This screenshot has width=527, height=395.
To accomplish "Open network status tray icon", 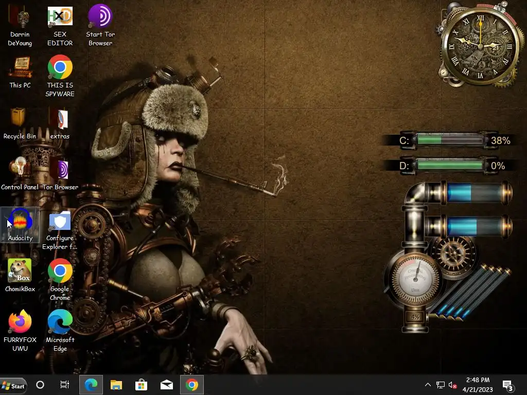I will [441, 385].
